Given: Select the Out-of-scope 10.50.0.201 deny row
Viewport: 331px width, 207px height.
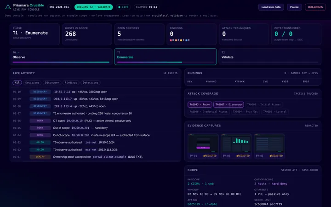Looking at the screenshot, I should [x=96, y=128].
